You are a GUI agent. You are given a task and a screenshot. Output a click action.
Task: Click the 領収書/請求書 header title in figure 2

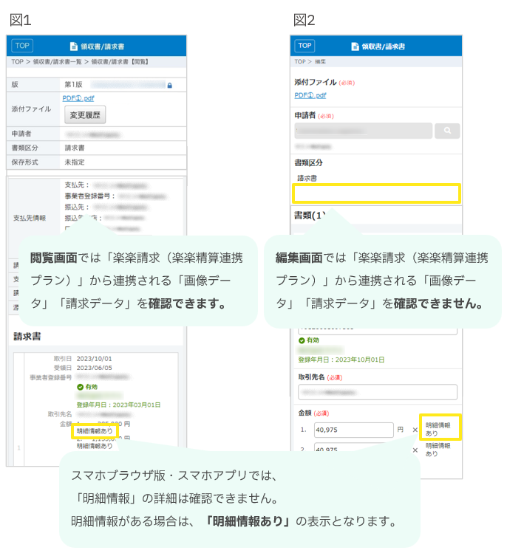[384, 47]
